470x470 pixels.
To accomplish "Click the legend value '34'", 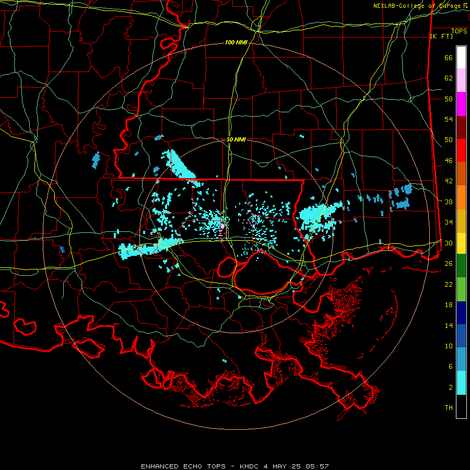I will (x=449, y=222).
